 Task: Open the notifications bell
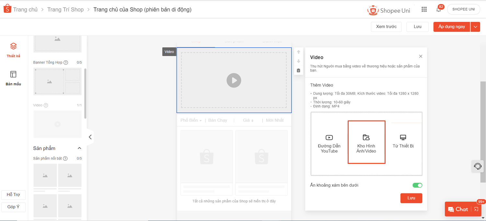click(439, 9)
